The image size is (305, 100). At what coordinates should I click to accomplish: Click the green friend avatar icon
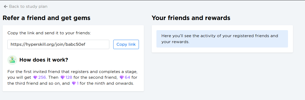12,60
